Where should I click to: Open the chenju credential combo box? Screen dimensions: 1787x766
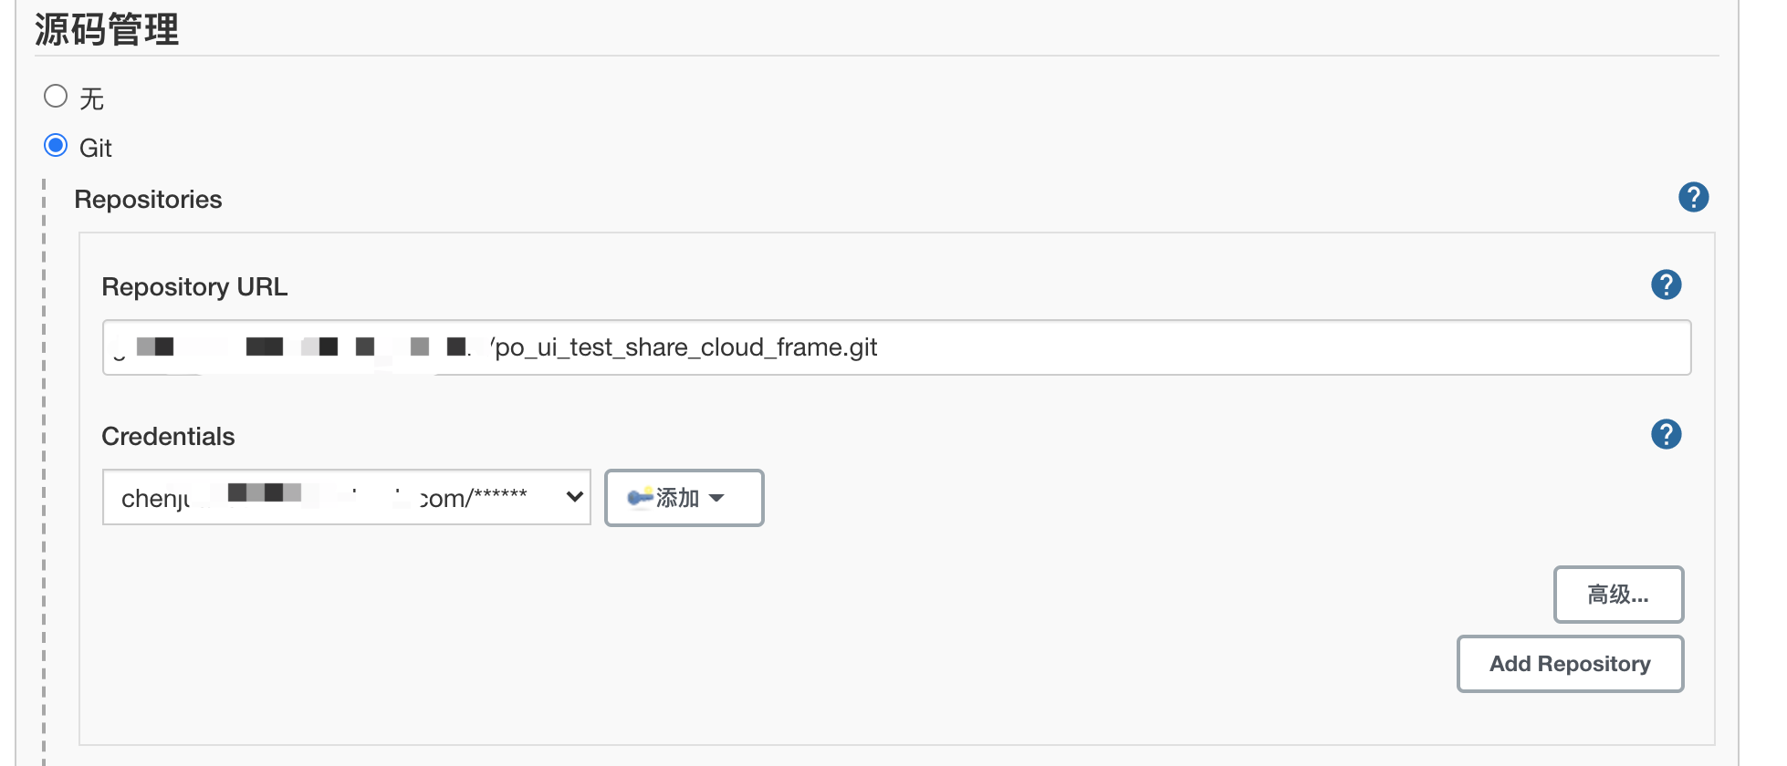tap(347, 497)
